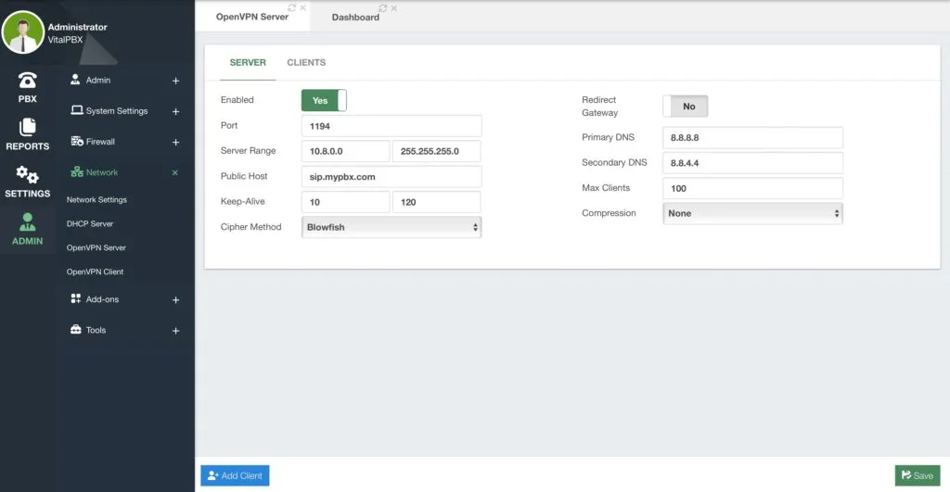This screenshot has height=492, width=950.
Task: Click the Administrator avatar picture
Action: (23, 32)
